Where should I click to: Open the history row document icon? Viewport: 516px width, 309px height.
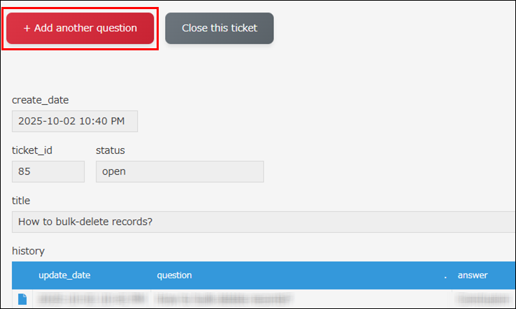coord(22,299)
